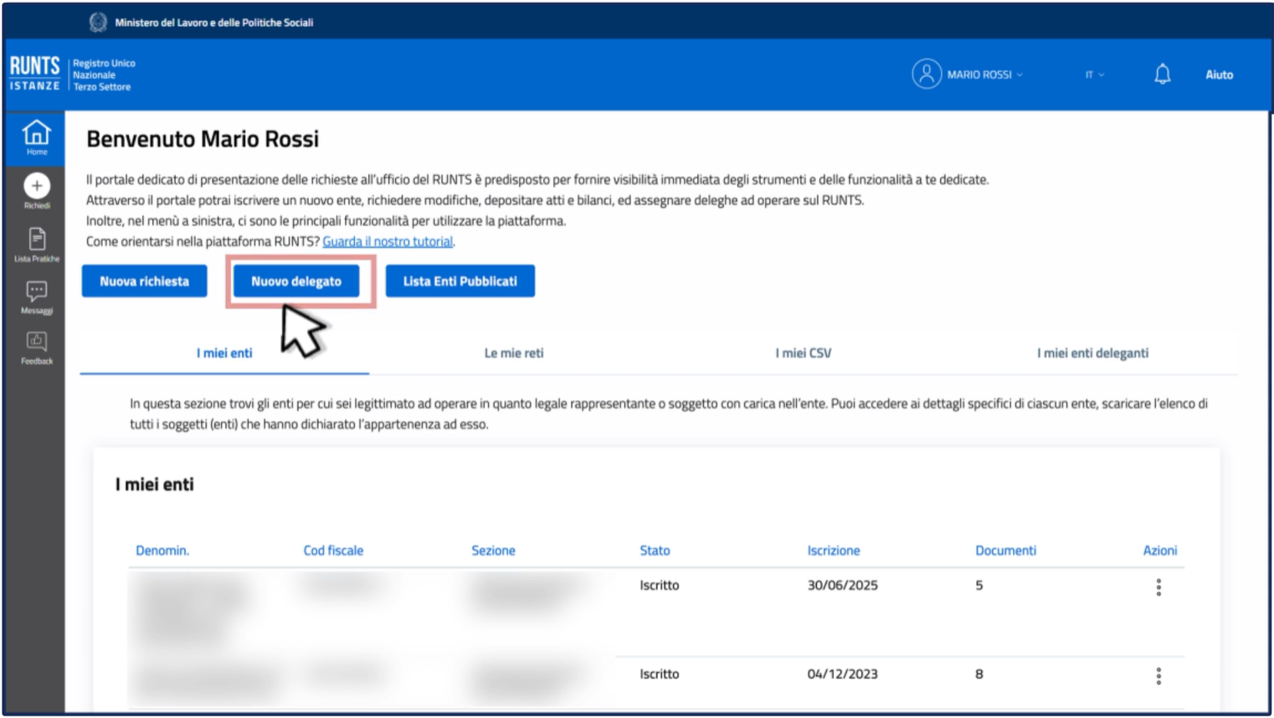Screen dimensions: 1274x718
Task: Go to I miei enti deleganti tab
Action: (1092, 353)
